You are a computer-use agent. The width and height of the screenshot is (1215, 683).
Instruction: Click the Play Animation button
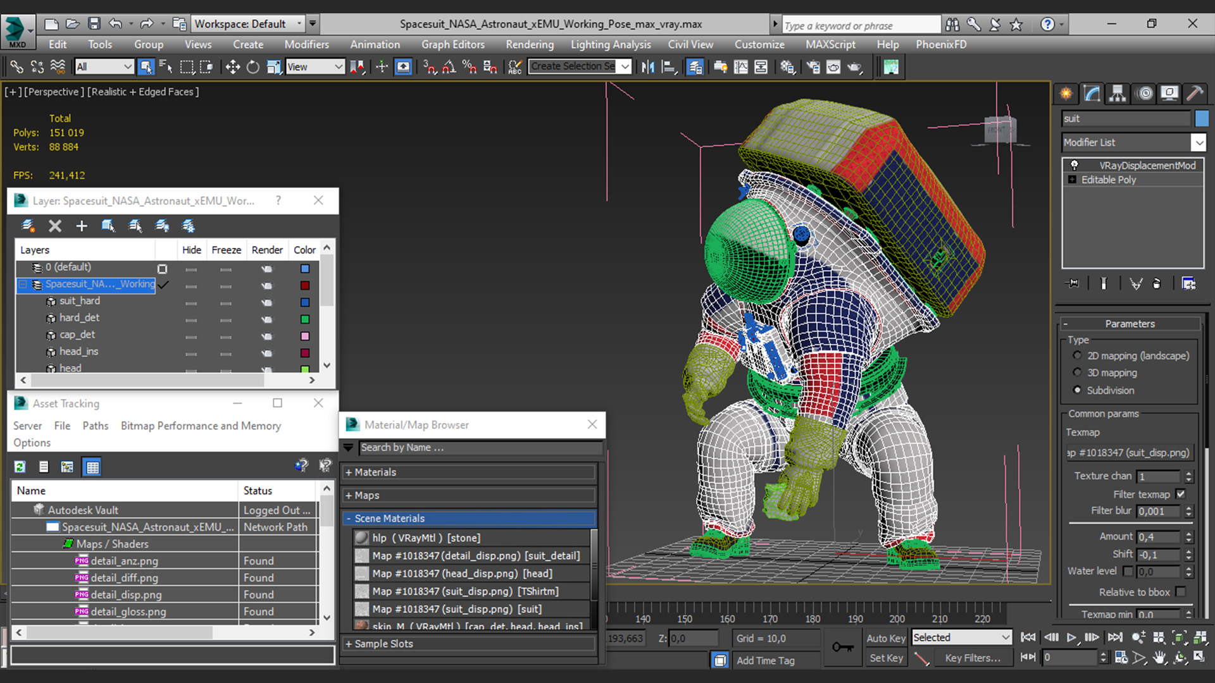tap(1071, 637)
